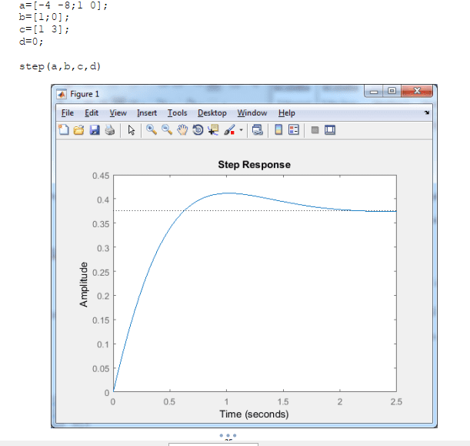The image size is (470, 446).
Task: Select the Pan hand tool
Action: click(x=182, y=130)
